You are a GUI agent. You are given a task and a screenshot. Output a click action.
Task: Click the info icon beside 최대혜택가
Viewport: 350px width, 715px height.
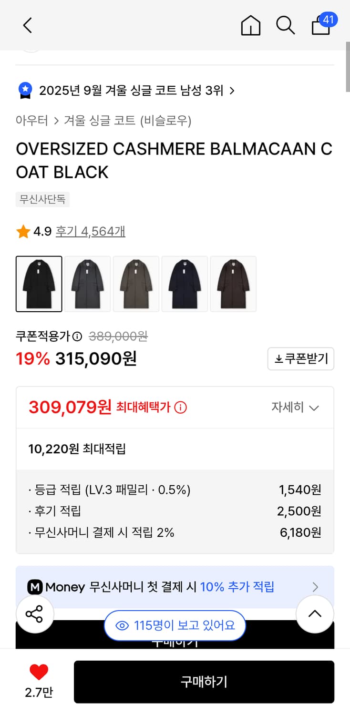click(181, 408)
